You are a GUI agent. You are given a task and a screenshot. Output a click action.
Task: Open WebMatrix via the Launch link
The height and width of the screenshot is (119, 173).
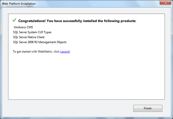(x=65, y=51)
